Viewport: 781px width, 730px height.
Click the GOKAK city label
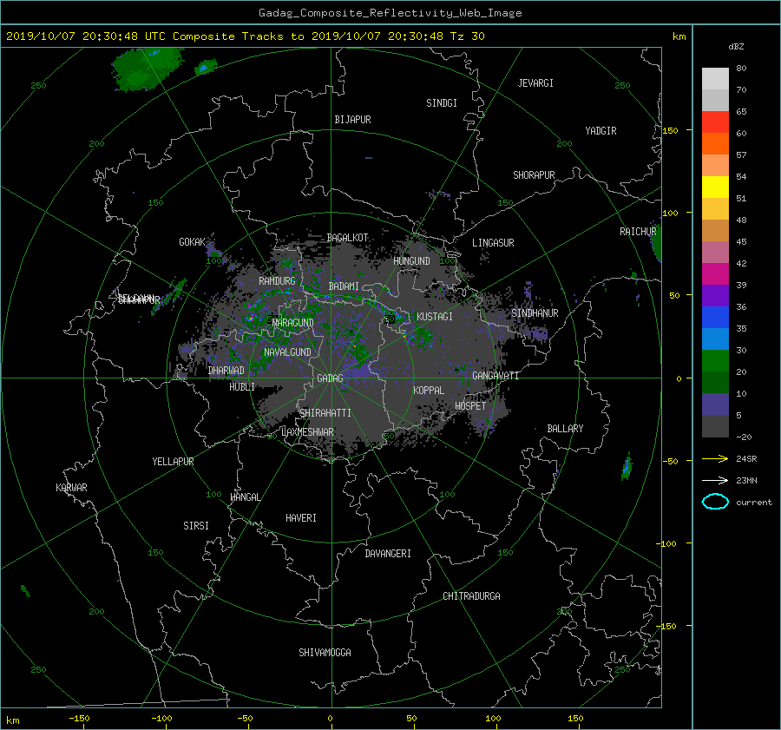point(193,242)
